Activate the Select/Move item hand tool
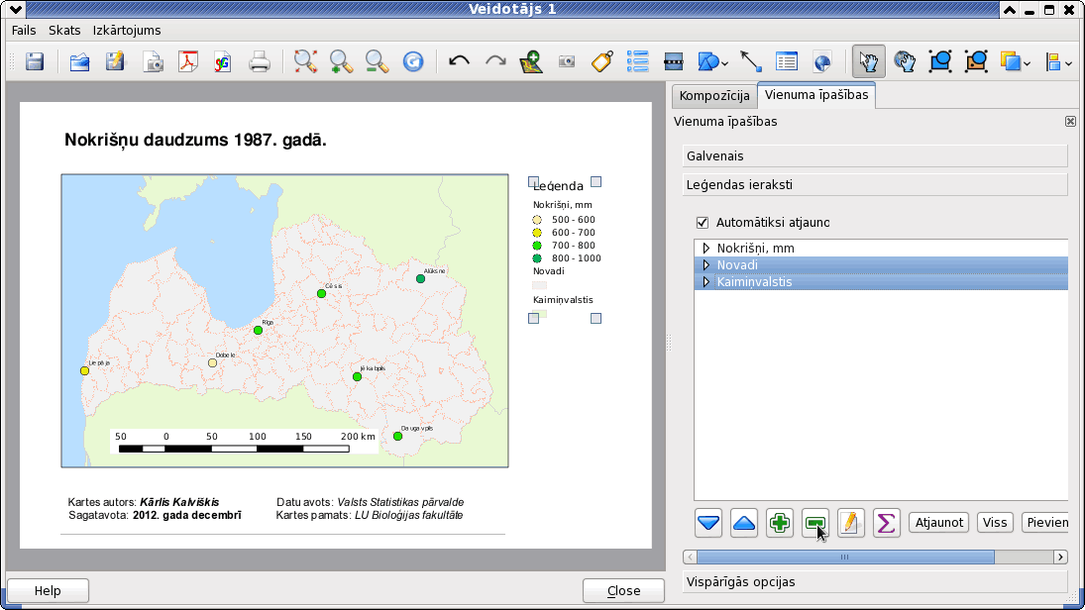 click(x=868, y=62)
